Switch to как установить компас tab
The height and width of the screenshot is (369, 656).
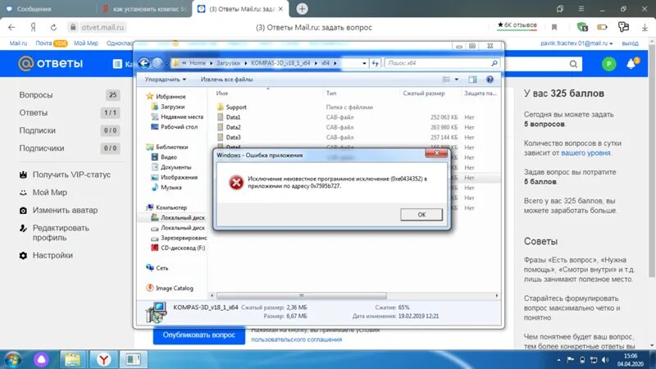144,9
